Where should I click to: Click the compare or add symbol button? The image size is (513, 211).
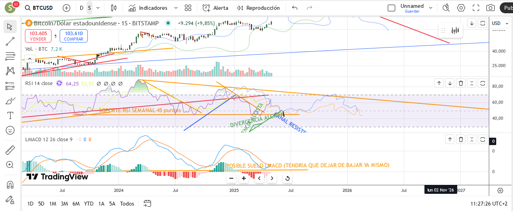[x=66, y=8]
